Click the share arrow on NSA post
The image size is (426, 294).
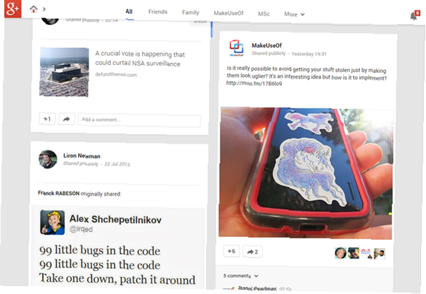66,119
